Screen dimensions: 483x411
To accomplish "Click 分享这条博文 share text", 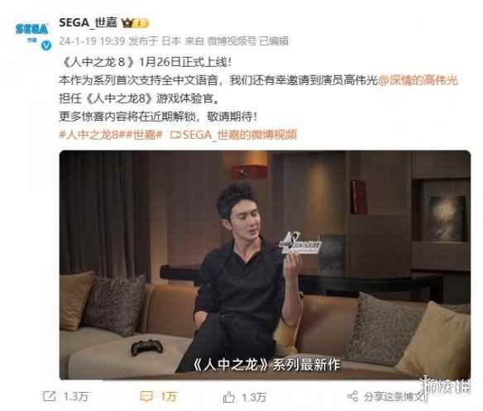I will tap(394, 396).
